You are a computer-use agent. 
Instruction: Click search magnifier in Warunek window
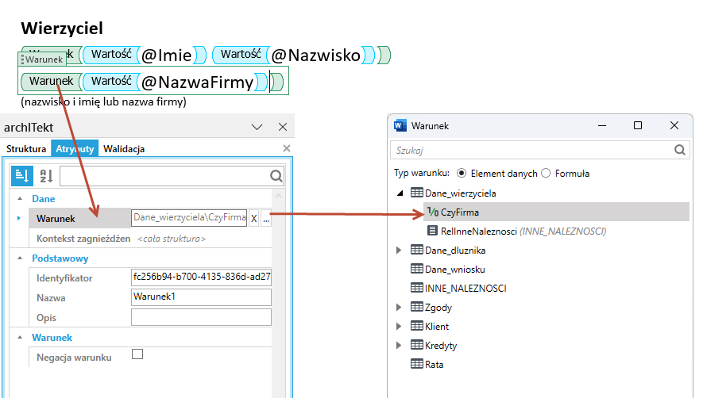click(680, 150)
